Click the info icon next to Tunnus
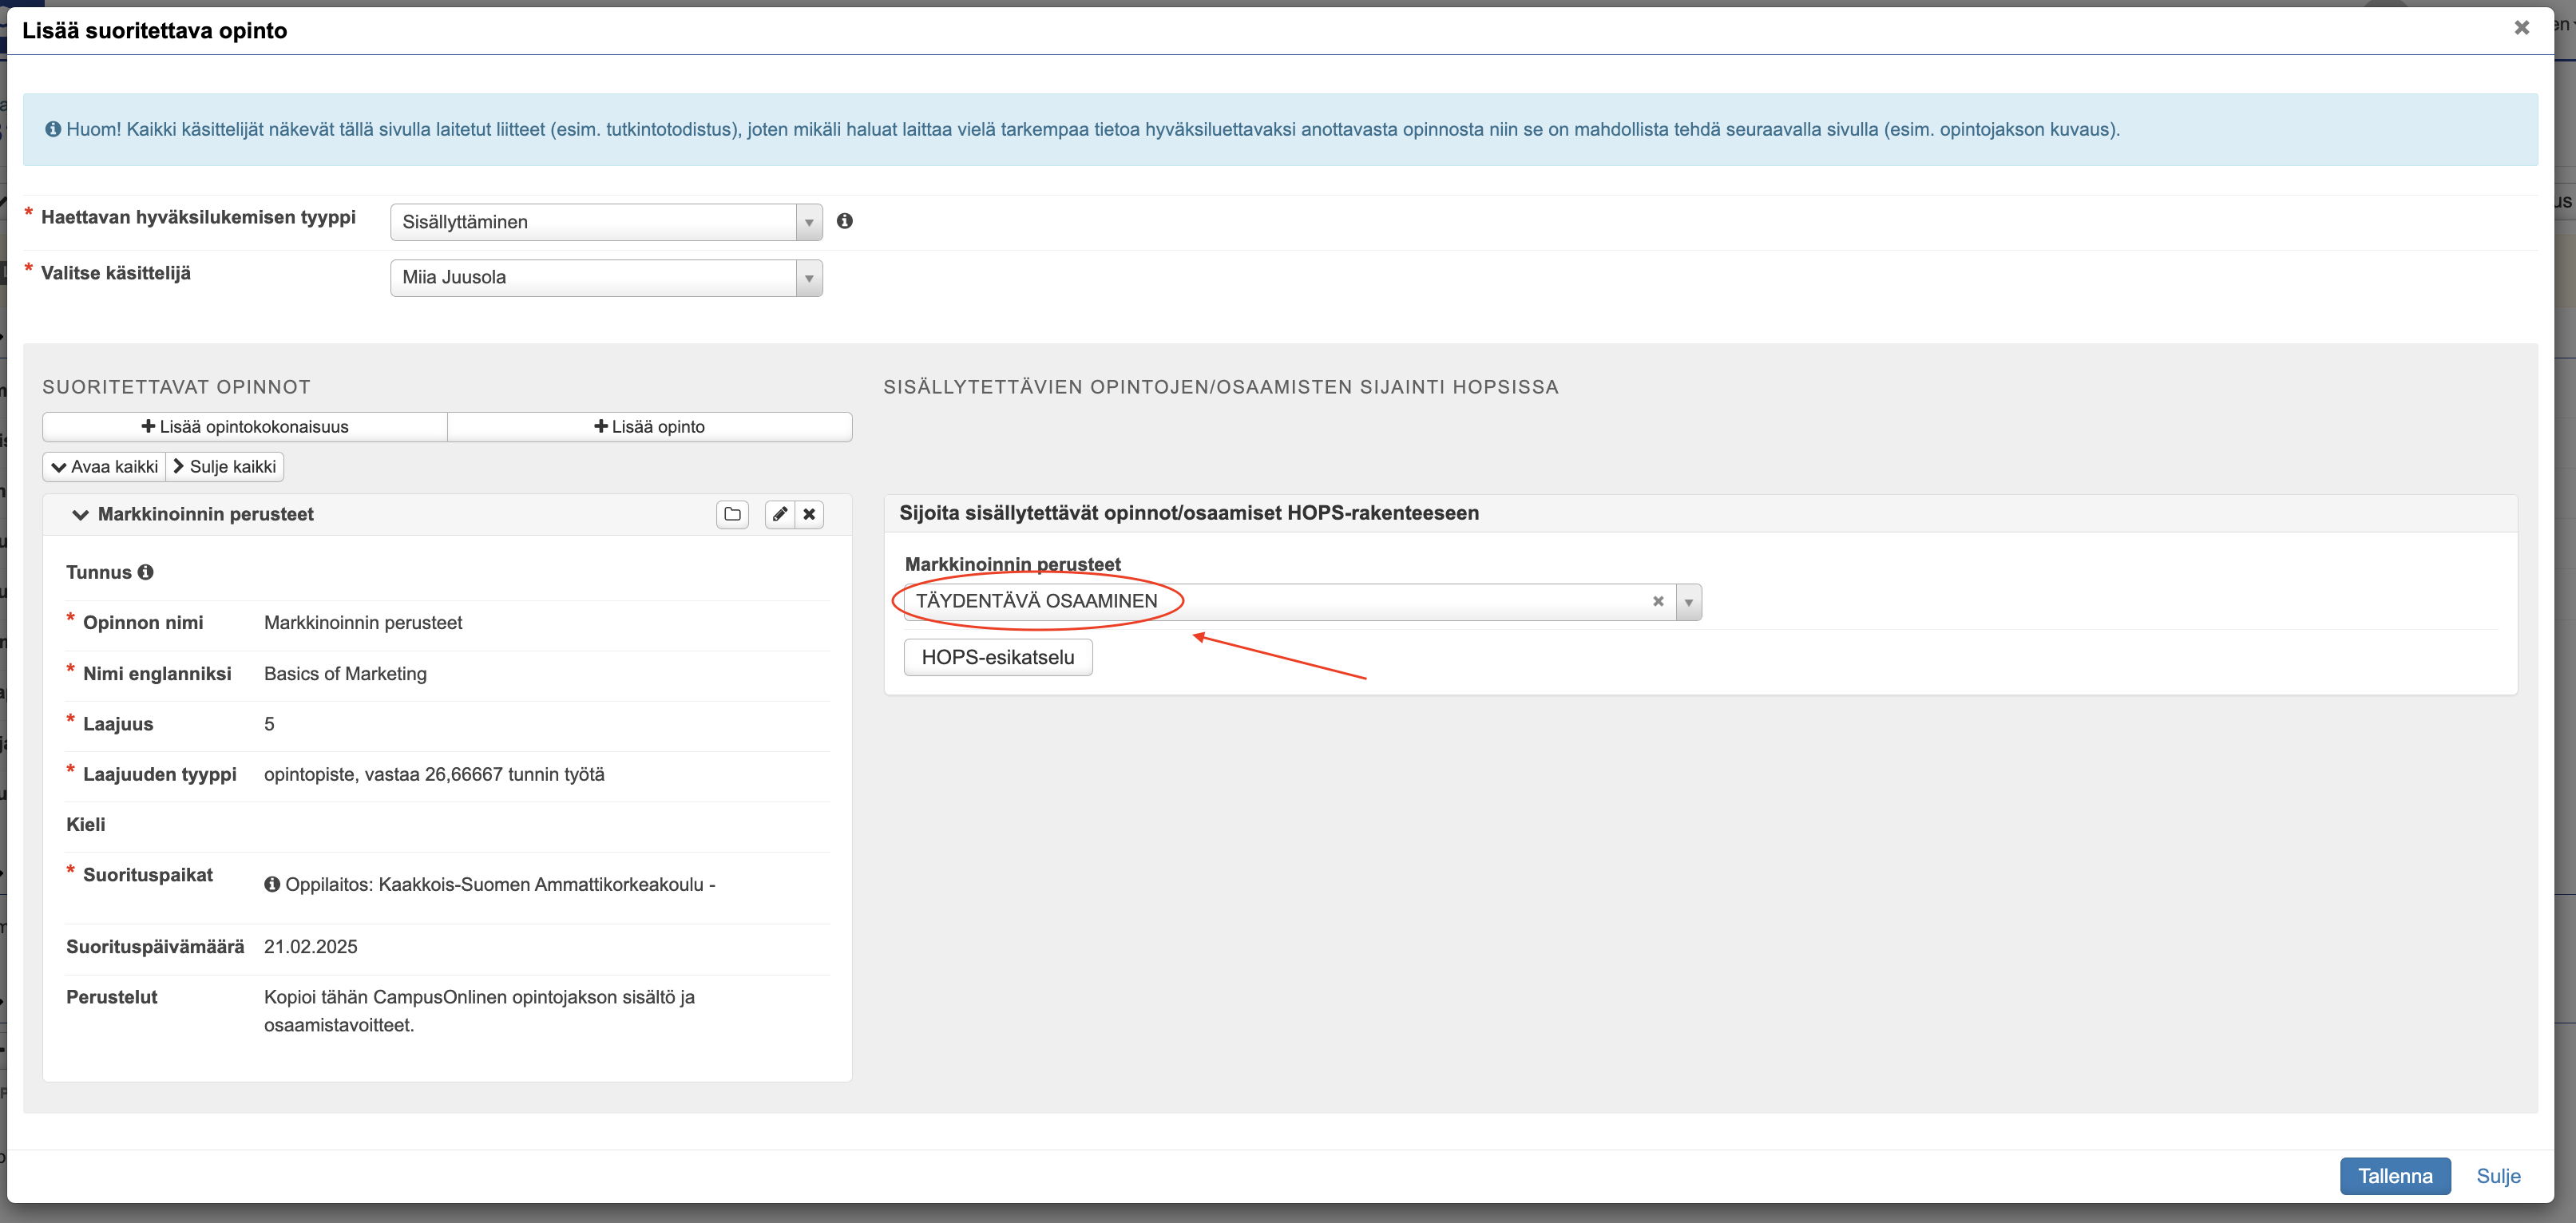Screen dimensions: 2576x1223 click(x=146, y=572)
